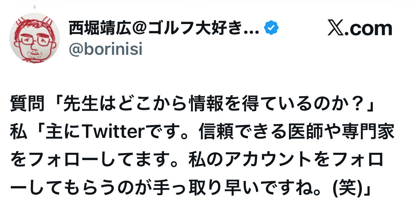Click the @borinisi handle
Image resolution: width=417 pixels, height=222 pixels.
tap(105, 49)
